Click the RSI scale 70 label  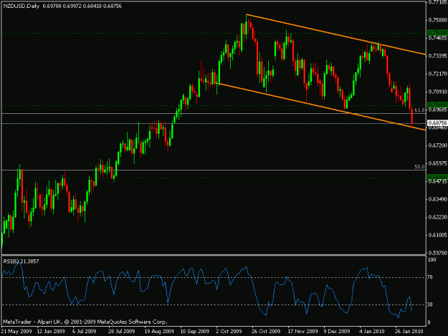click(x=430, y=277)
